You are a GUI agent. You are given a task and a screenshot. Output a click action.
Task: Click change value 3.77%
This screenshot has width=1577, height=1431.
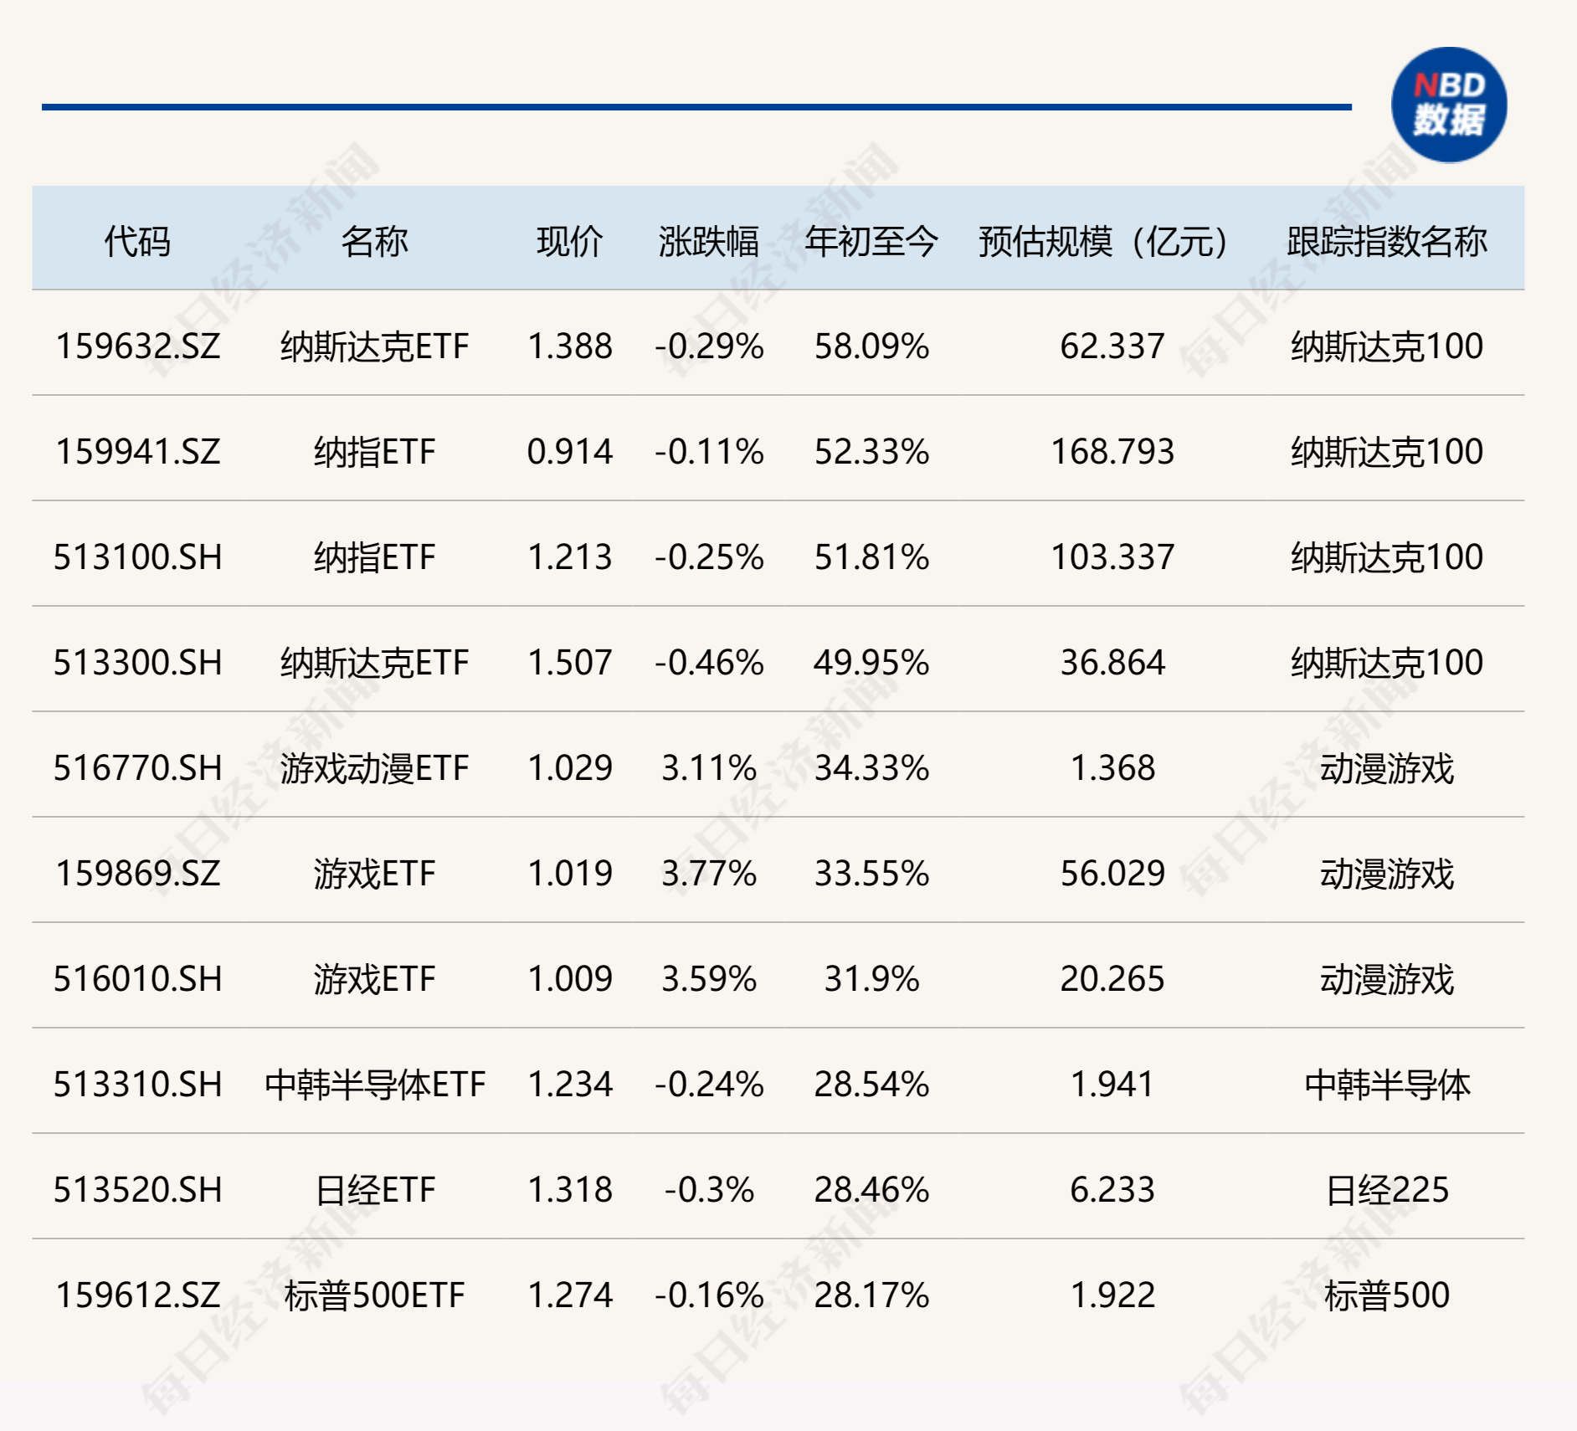point(709,874)
